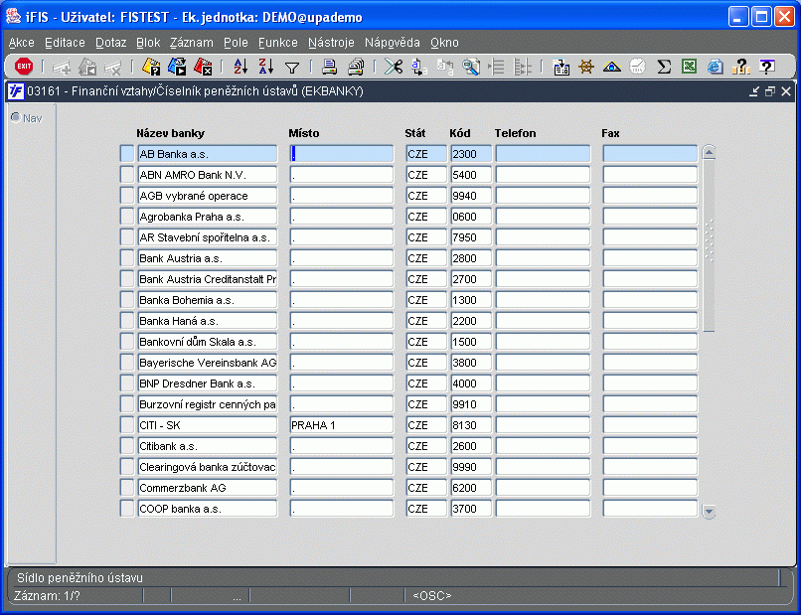Select the row marker for Bank Austria a.s.
Image resolution: width=801 pixels, height=615 pixels.
(126, 258)
